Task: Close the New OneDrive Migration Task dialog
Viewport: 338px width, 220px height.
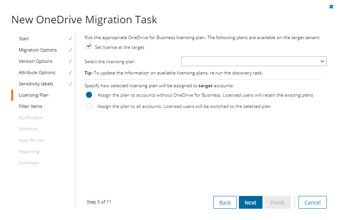Action: [x=331, y=7]
